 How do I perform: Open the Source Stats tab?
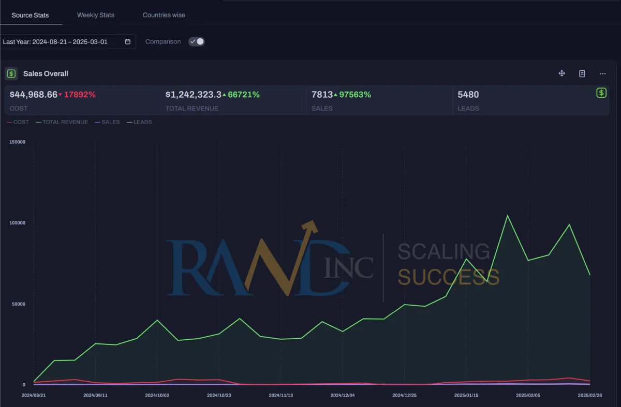(x=30, y=15)
